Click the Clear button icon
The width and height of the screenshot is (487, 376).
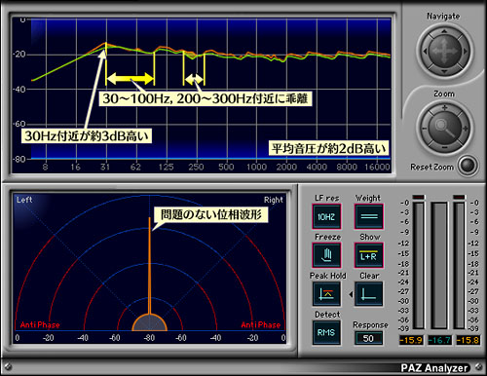[369, 294]
